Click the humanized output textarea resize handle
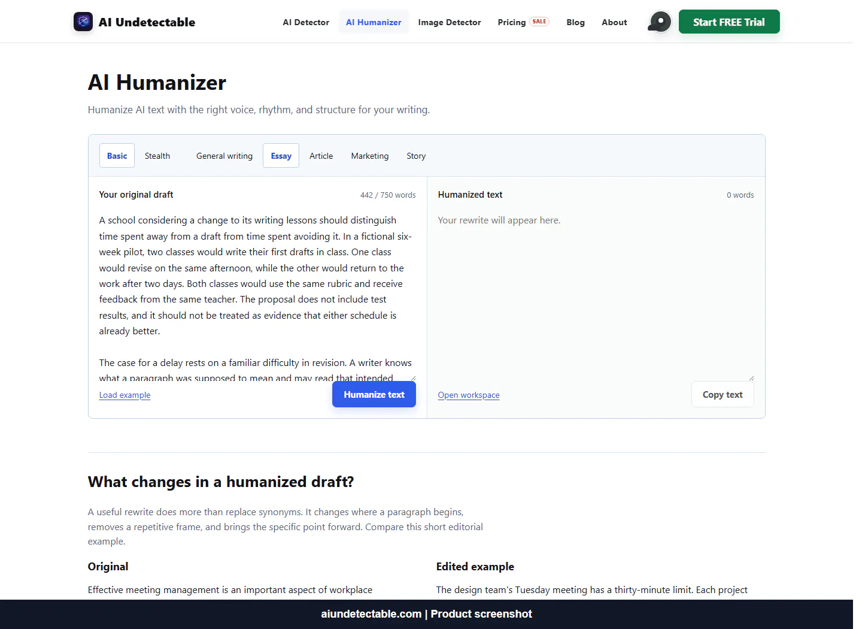862x629 pixels. (x=751, y=378)
